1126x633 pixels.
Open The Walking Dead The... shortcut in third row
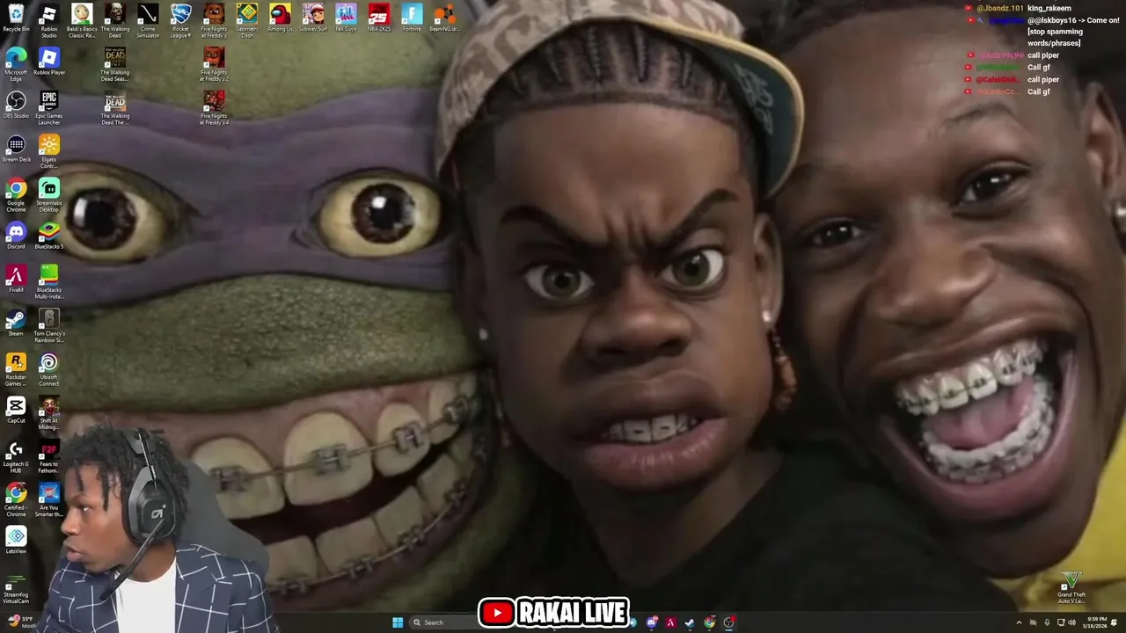click(x=115, y=108)
